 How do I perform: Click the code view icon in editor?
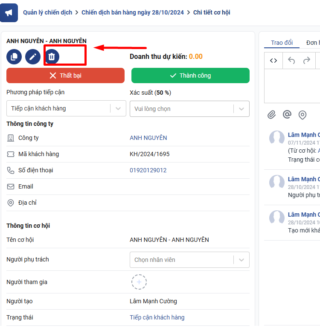[x=273, y=61]
